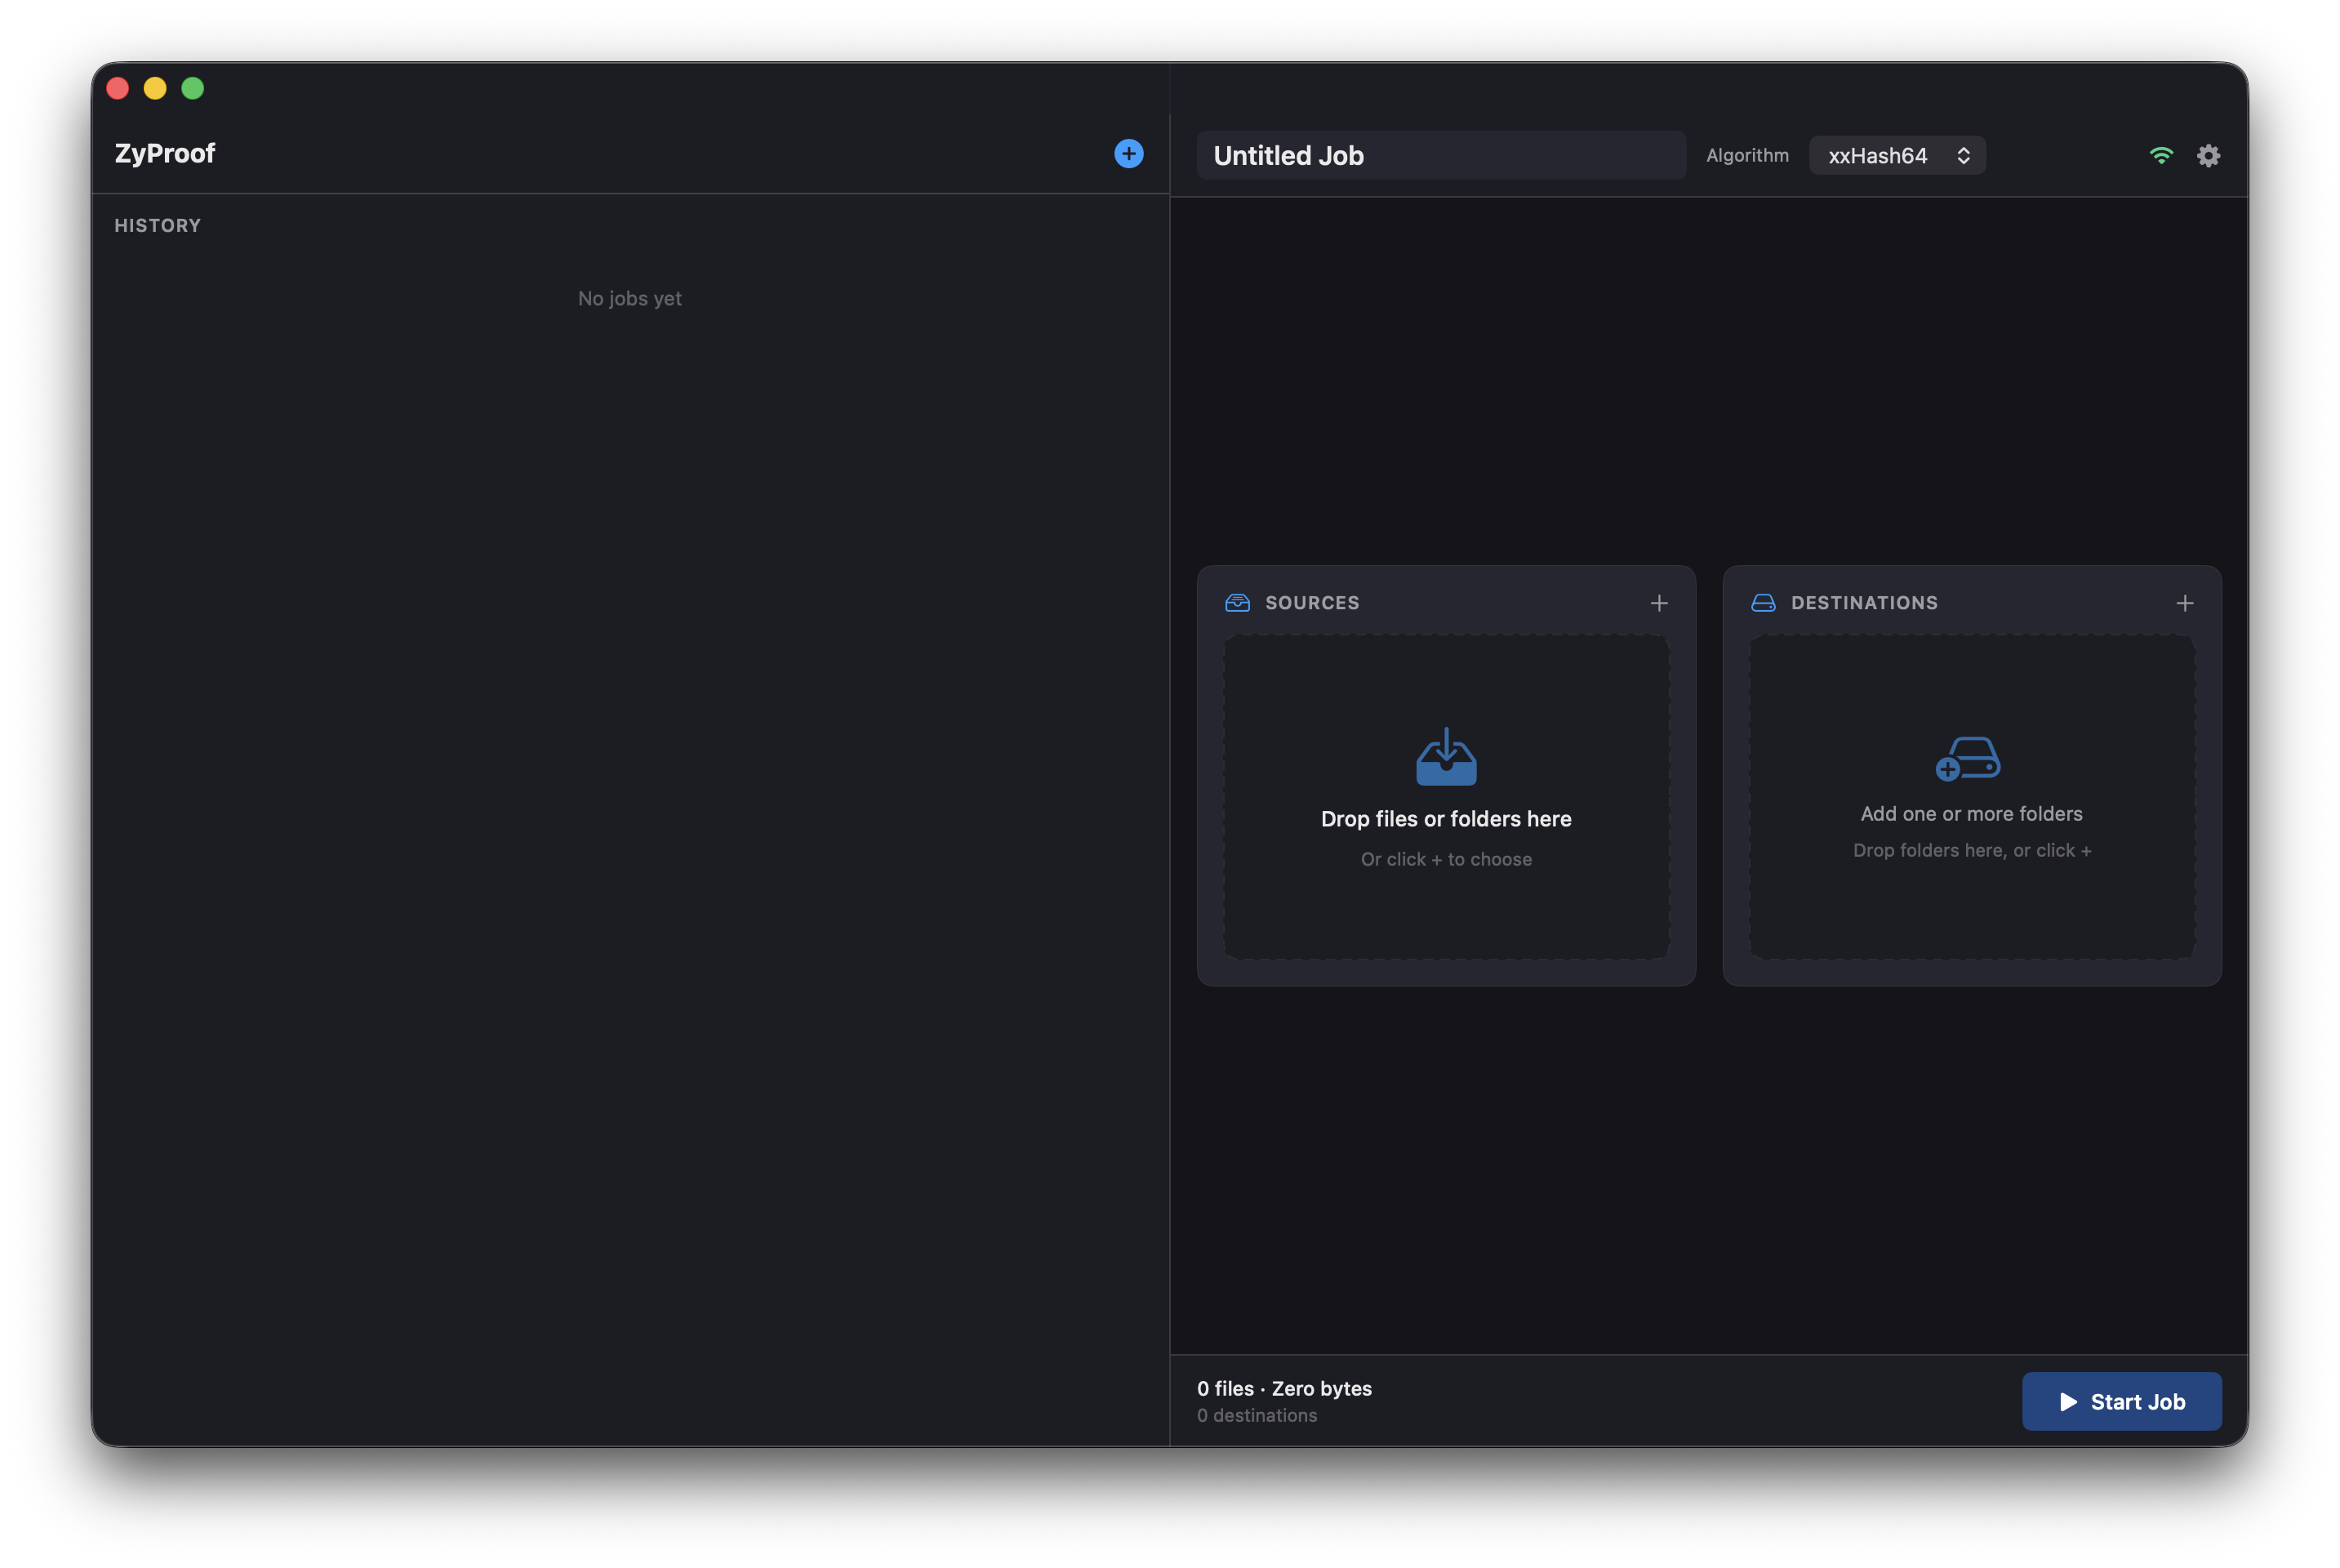Click the HISTORY section label

158,226
